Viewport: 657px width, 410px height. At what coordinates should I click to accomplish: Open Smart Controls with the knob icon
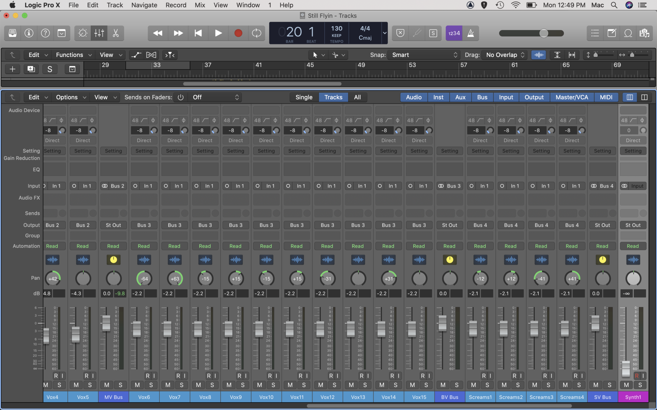(82, 33)
